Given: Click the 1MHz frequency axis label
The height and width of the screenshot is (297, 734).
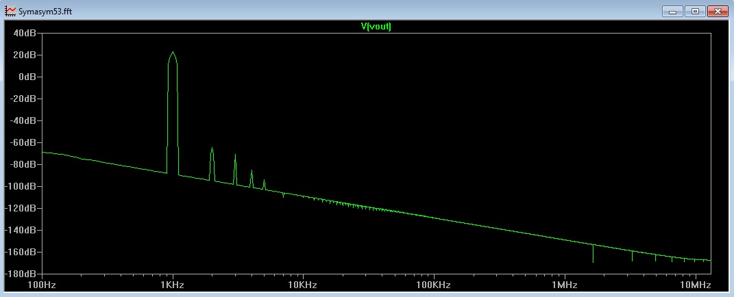Looking at the screenshot, I should 565,285.
